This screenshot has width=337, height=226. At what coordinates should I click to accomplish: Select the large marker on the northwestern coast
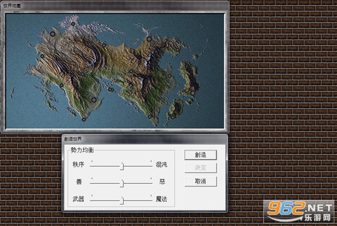(53, 34)
